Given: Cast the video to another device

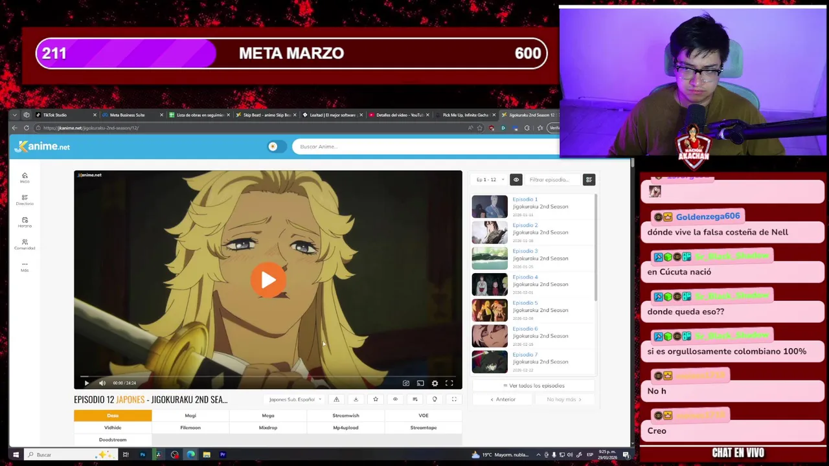Looking at the screenshot, I should [x=420, y=383].
